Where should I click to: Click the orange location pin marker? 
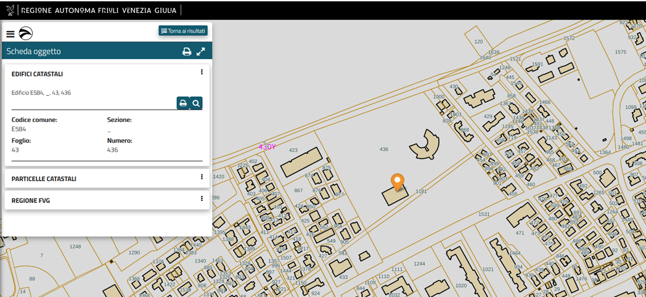coord(398,181)
